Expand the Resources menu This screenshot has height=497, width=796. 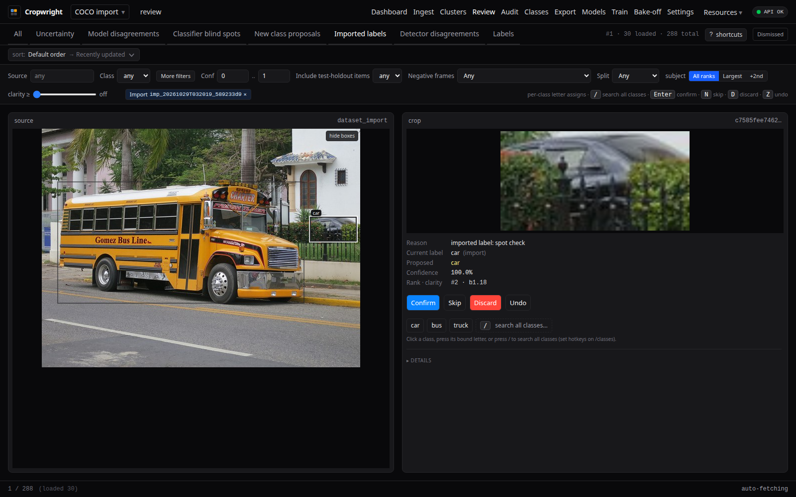click(723, 12)
